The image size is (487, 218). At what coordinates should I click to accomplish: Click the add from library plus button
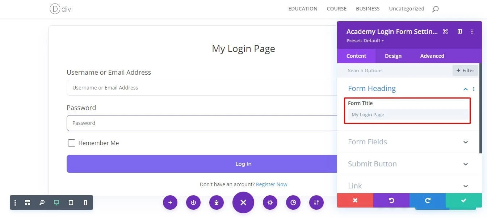pyautogui.click(x=170, y=202)
